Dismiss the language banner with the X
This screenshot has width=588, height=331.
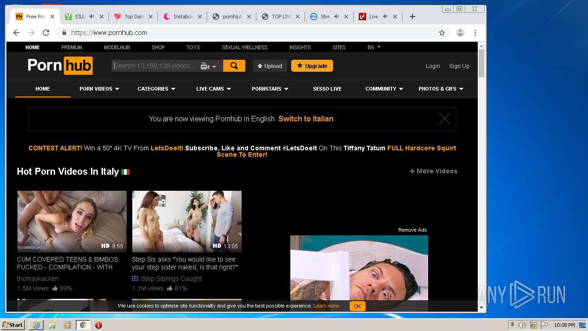(x=445, y=119)
